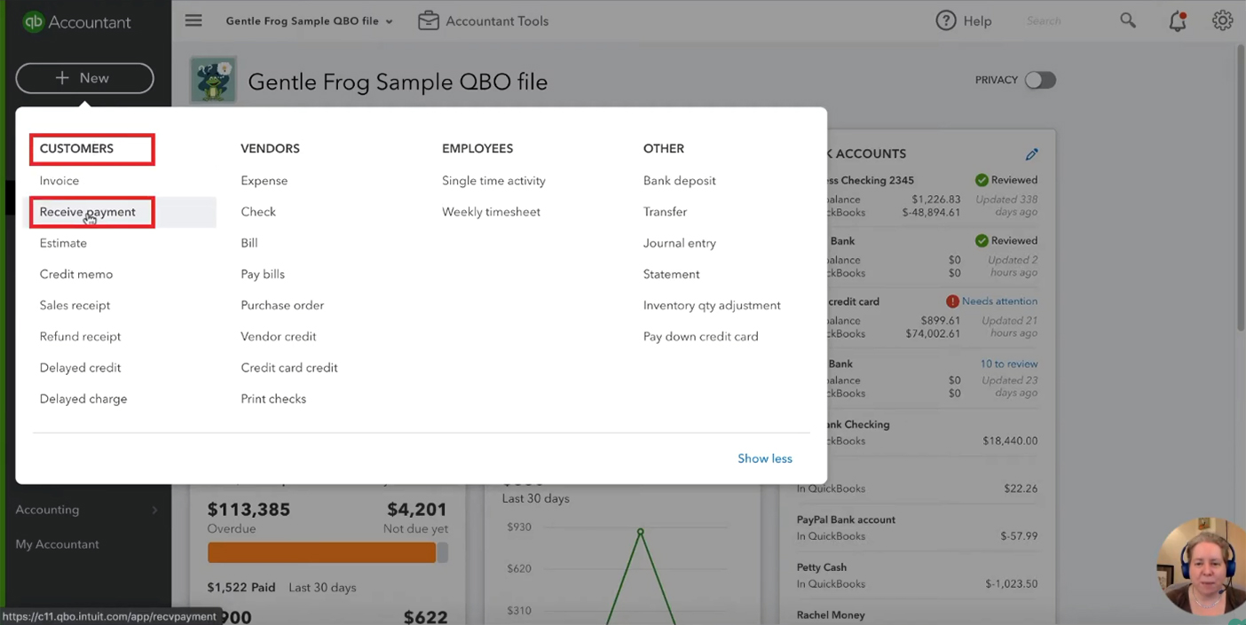Click the Help label in the header
Image resolution: width=1246 pixels, height=625 pixels.
977,21
